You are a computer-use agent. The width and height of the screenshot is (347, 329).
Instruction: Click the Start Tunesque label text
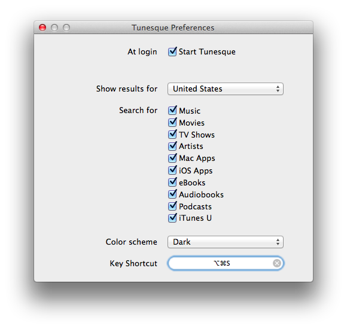[x=207, y=52]
